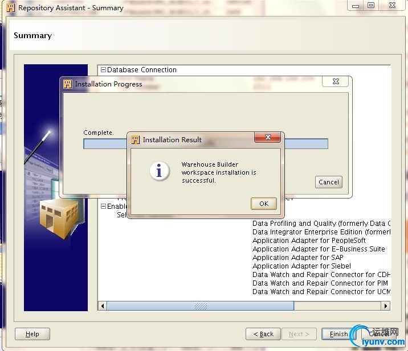
Task: Select 'Application Adapter for SAP' row
Action: [x=297, y=258]
